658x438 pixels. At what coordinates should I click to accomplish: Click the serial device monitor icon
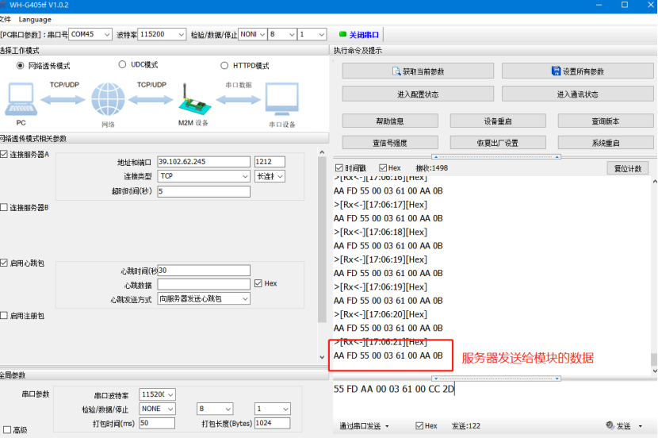point(281,100)
